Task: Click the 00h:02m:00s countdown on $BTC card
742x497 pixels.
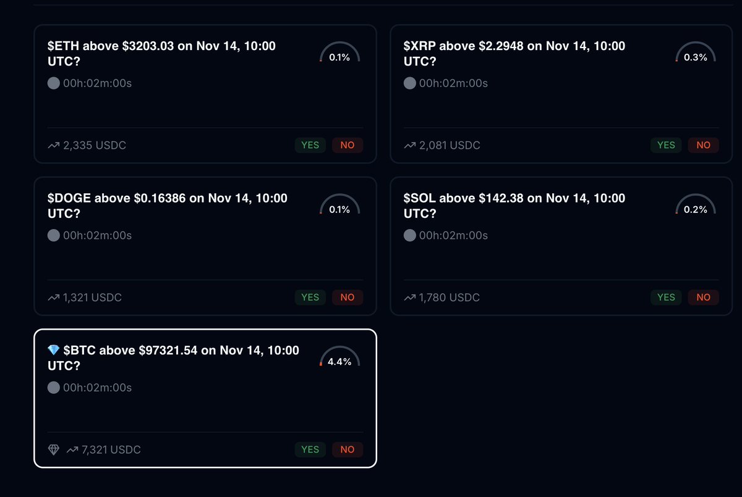Action: click(98, 387)
